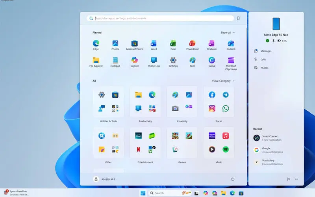Screen dimensions: 315x197
Task: Click send icon in phone panel
Action: point(289,179)
